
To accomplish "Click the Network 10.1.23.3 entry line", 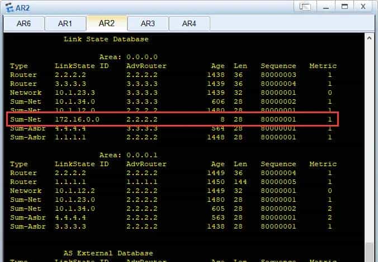I will [x=173, y=93].
